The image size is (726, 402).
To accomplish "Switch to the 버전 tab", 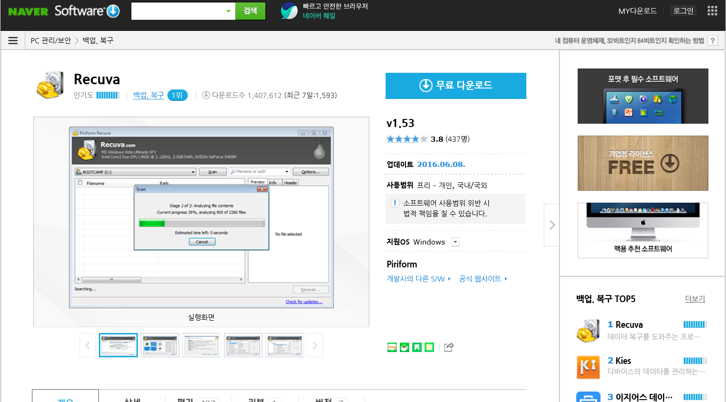I will 331,399.
